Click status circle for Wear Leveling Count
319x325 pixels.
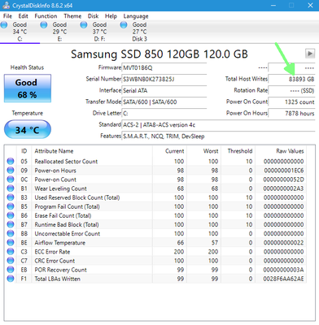click(x=11, y=188)
